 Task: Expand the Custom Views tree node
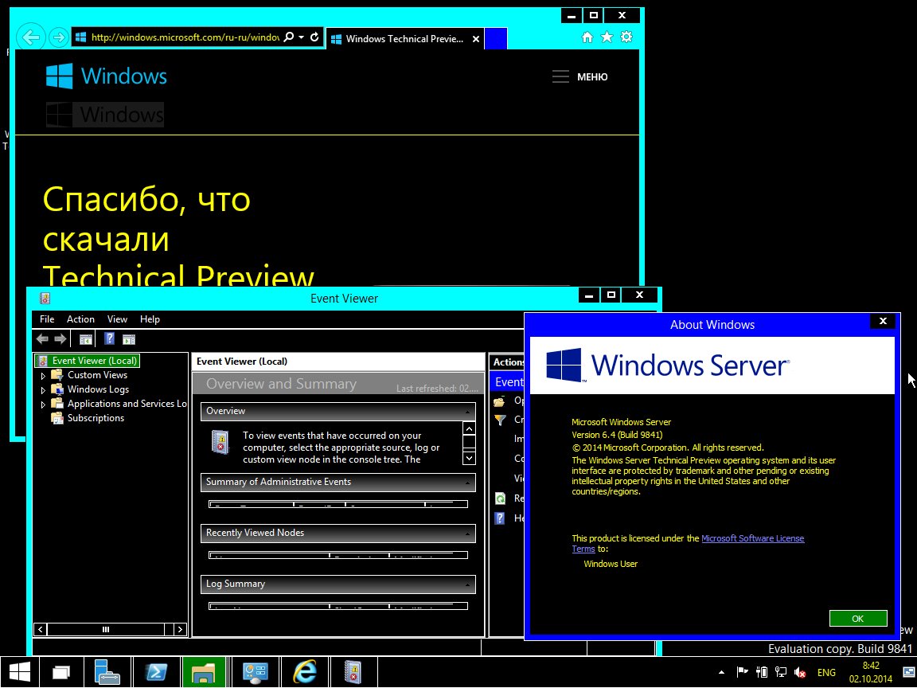[43, 376]
